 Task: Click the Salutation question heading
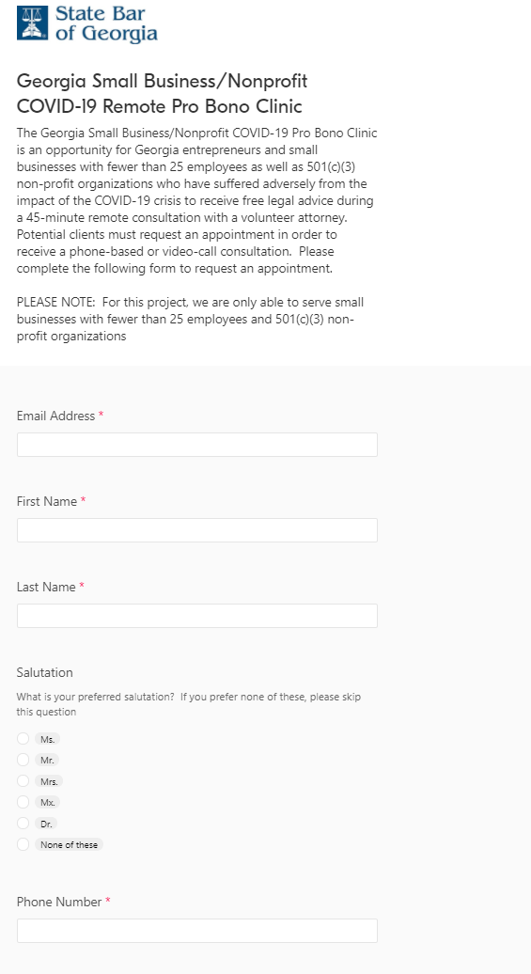(x=45, y=673)
